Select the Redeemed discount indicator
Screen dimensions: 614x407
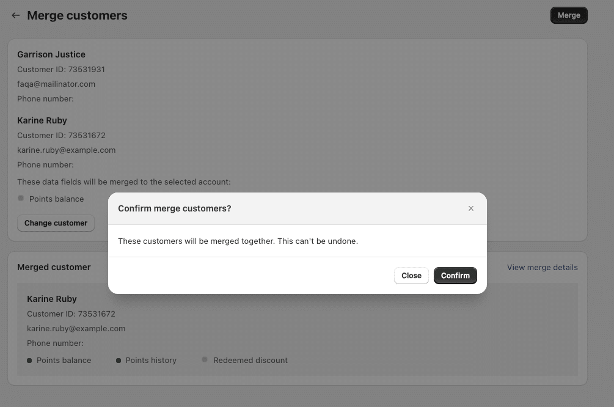(205, 359)
